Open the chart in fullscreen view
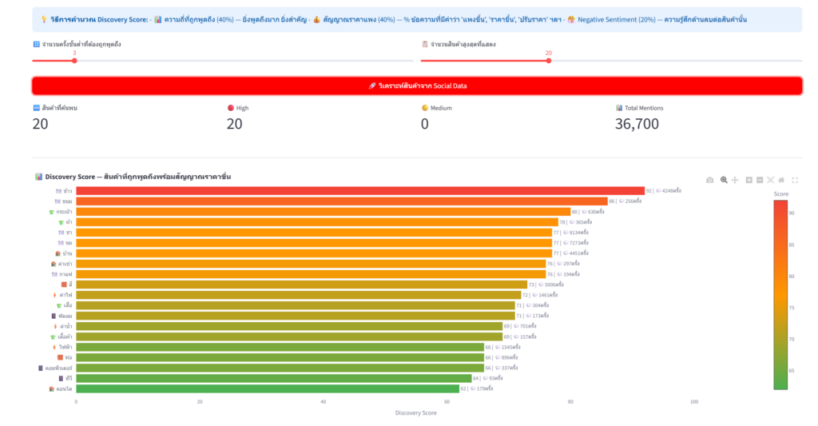818x426 pixels. (x=795, y=180)
